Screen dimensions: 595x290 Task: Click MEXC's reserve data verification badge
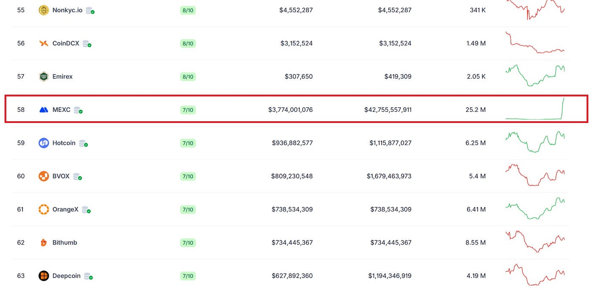pyautogui.click(x=79, y=110)
